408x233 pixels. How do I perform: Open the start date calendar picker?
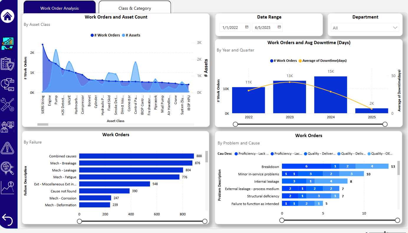tap(247, 27)
